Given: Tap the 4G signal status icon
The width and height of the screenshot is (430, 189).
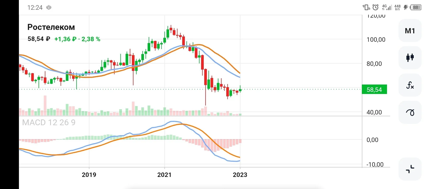Looking at the screenshot, I should tap(387, 7).
